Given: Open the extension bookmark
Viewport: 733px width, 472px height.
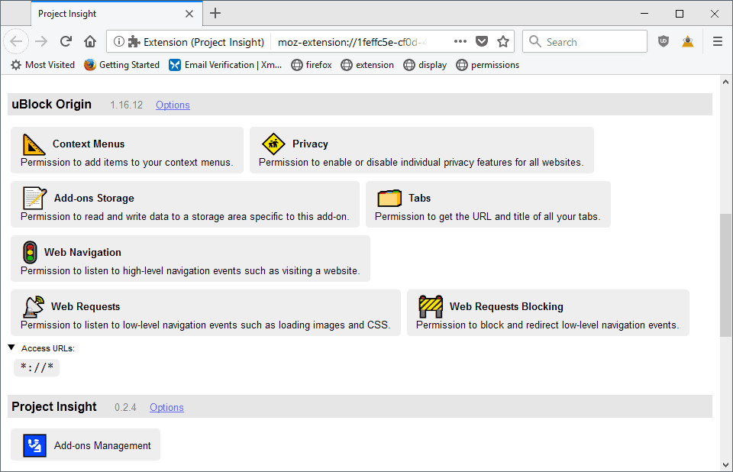Looking at the screenshot, I should 367,65.
